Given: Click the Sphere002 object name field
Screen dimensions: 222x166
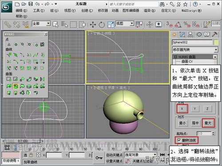Looking at the screenshot, I should [x=192, y=42].
